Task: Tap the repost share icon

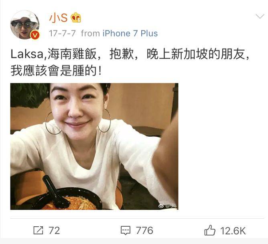Action: coord(38,230)
